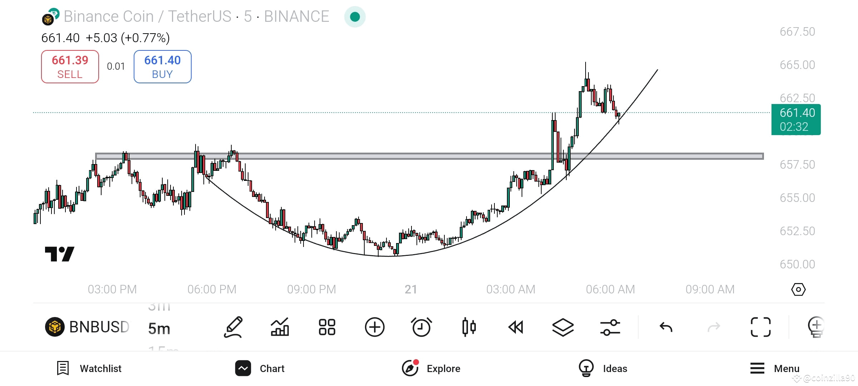Open the chart settings sliders icon

pyautogui.click(x=610, y=327)
